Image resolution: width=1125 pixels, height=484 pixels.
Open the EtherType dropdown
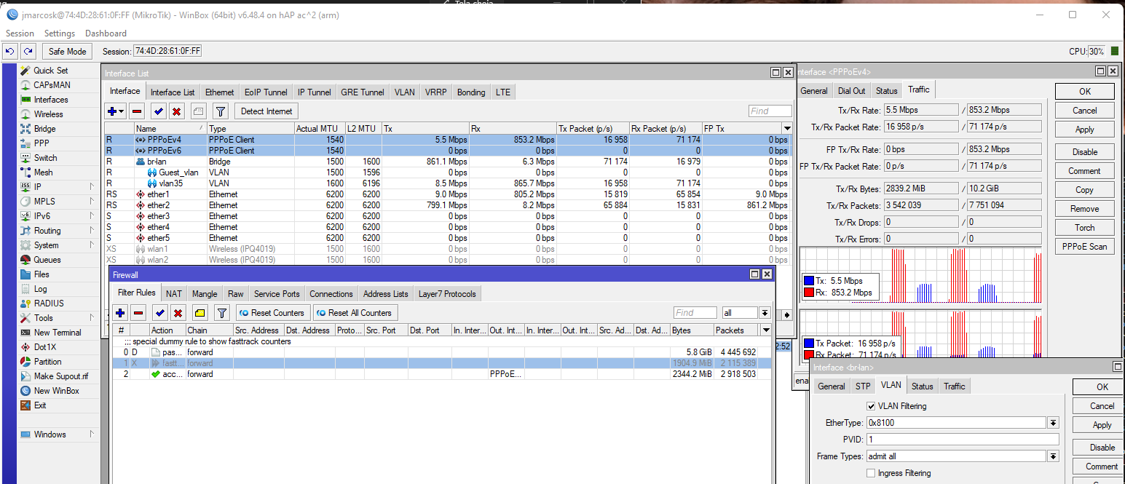(x=1053, y=423)
